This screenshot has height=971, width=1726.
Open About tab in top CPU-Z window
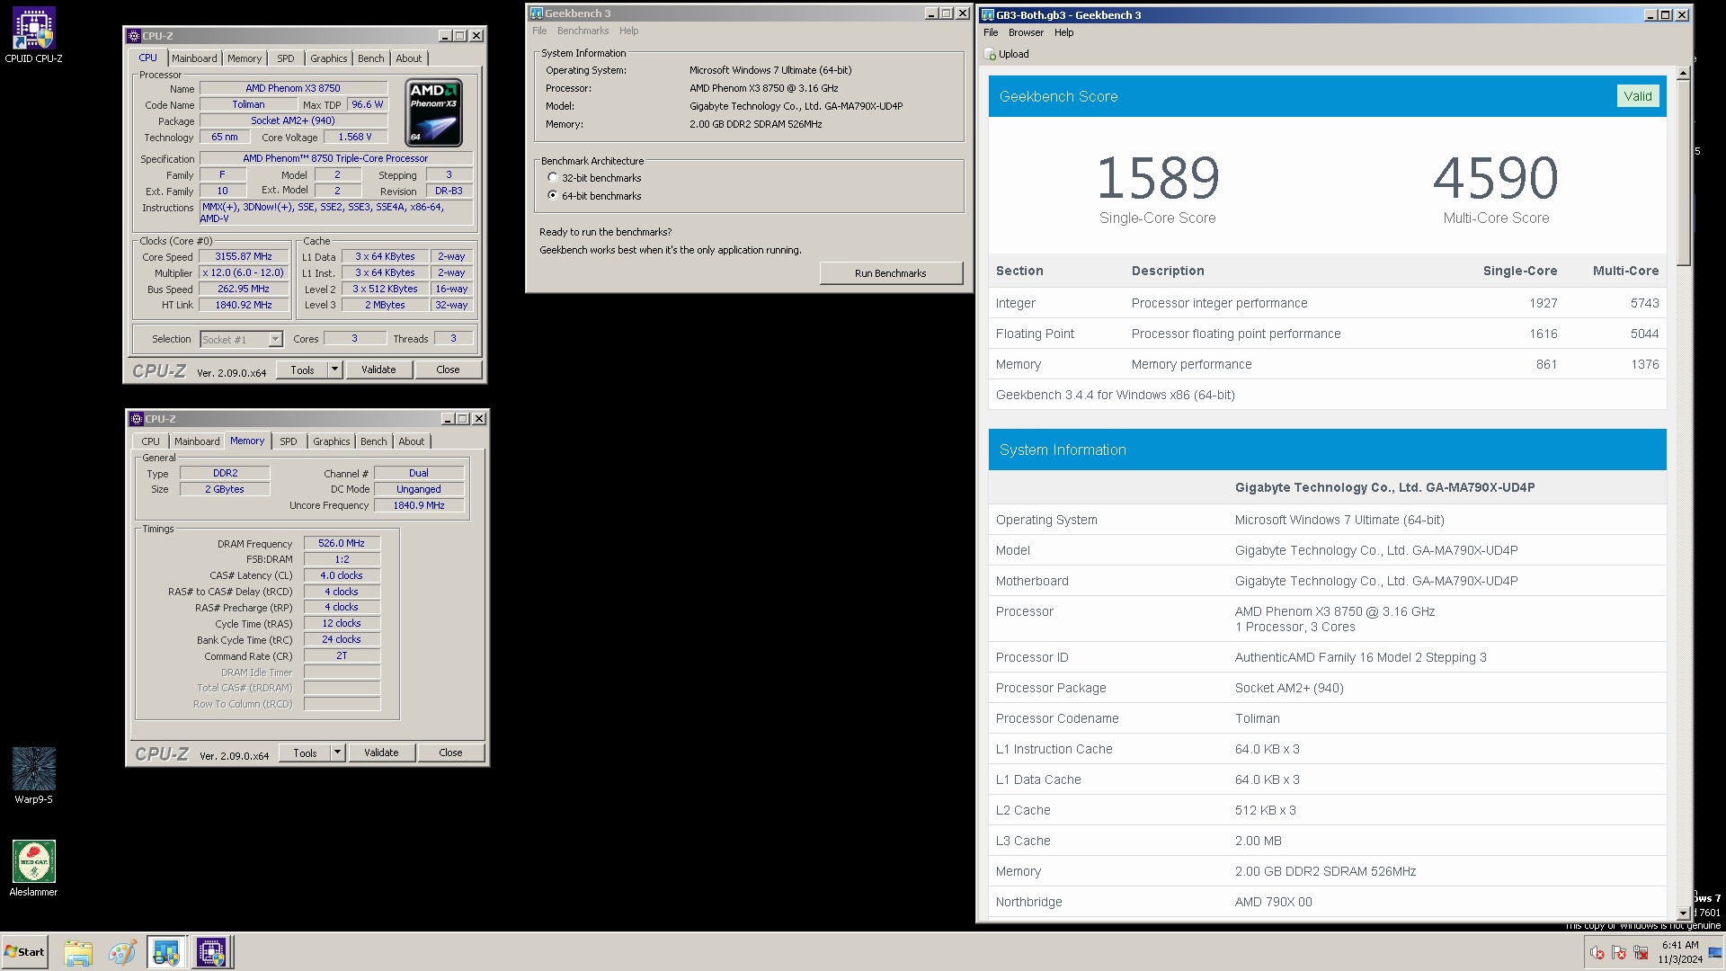(x=409, y=58)
